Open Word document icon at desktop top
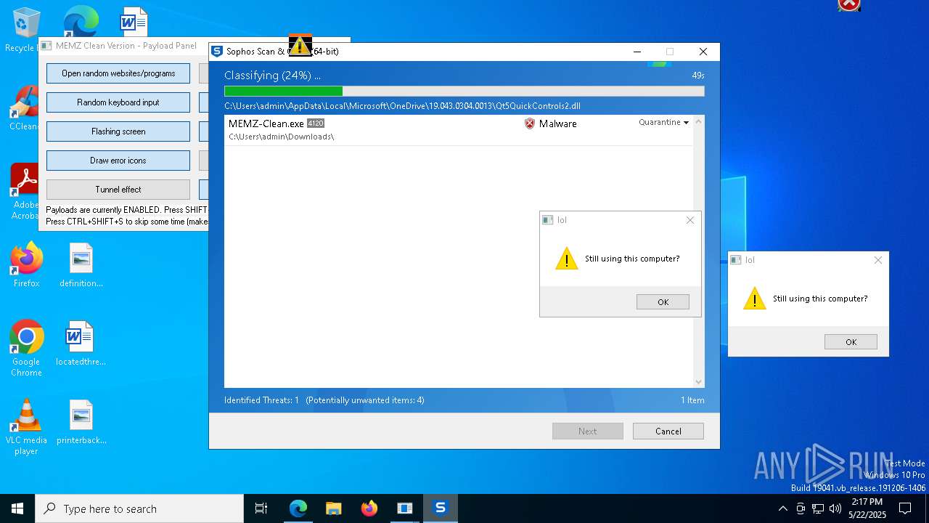The height and width of the screenshot is (523, 929). (134, 20)
